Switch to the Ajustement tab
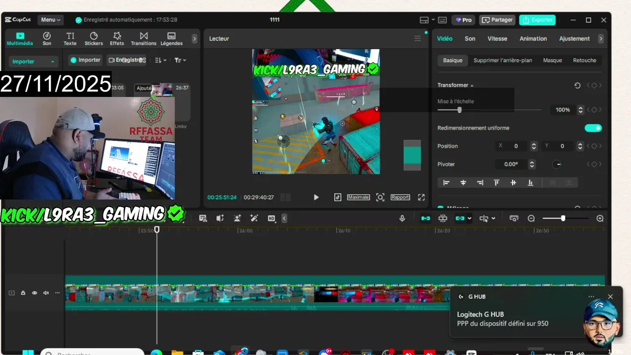Viewport: 631px width, 355px height. click(574, 38)
